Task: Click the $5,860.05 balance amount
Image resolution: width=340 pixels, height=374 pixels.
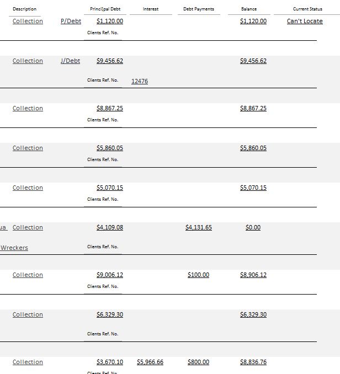Action: (253, 148)
